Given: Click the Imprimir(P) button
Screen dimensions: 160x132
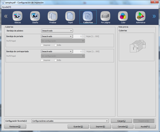Looking at the screenshot, I should coord(101,126).
